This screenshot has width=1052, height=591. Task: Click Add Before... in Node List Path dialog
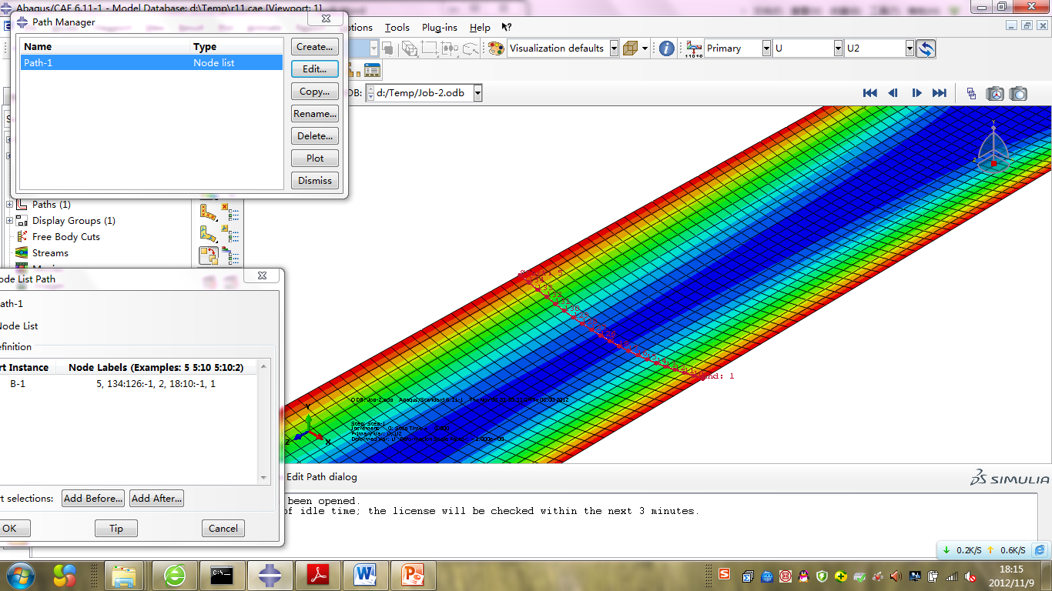point(93,499)
